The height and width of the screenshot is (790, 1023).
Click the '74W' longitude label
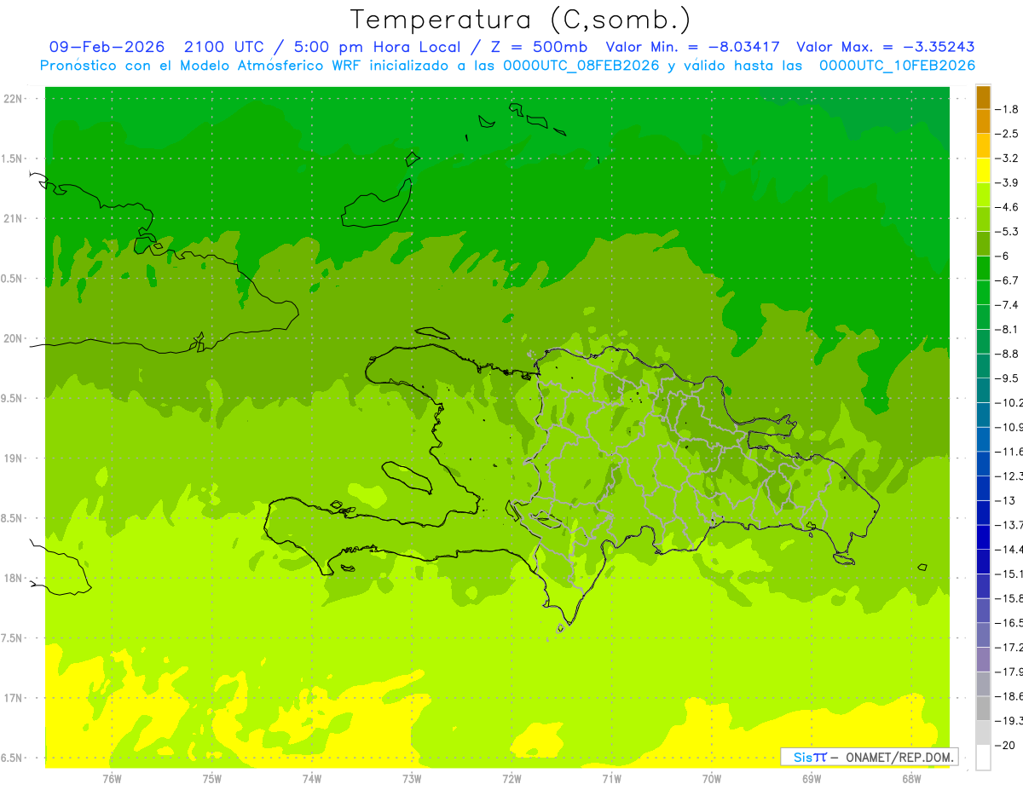click(x=312, y=778)
